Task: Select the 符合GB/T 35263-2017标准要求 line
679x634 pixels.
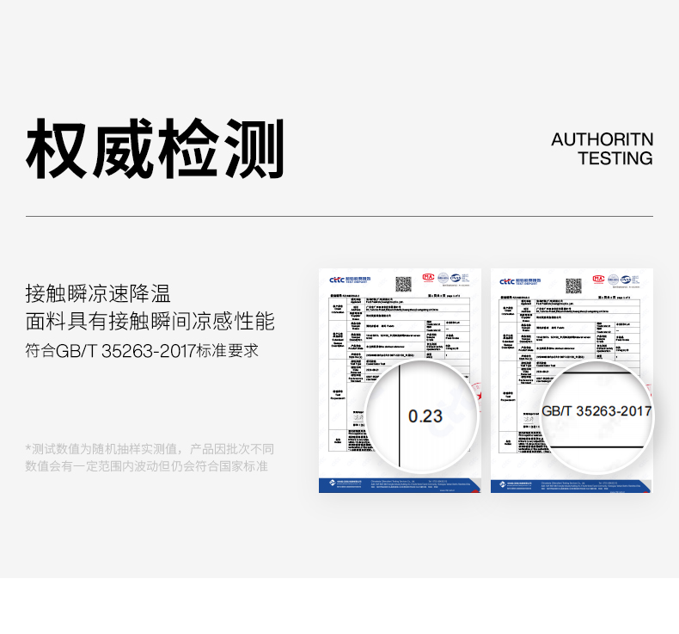Action: click(x=141, y=351)
